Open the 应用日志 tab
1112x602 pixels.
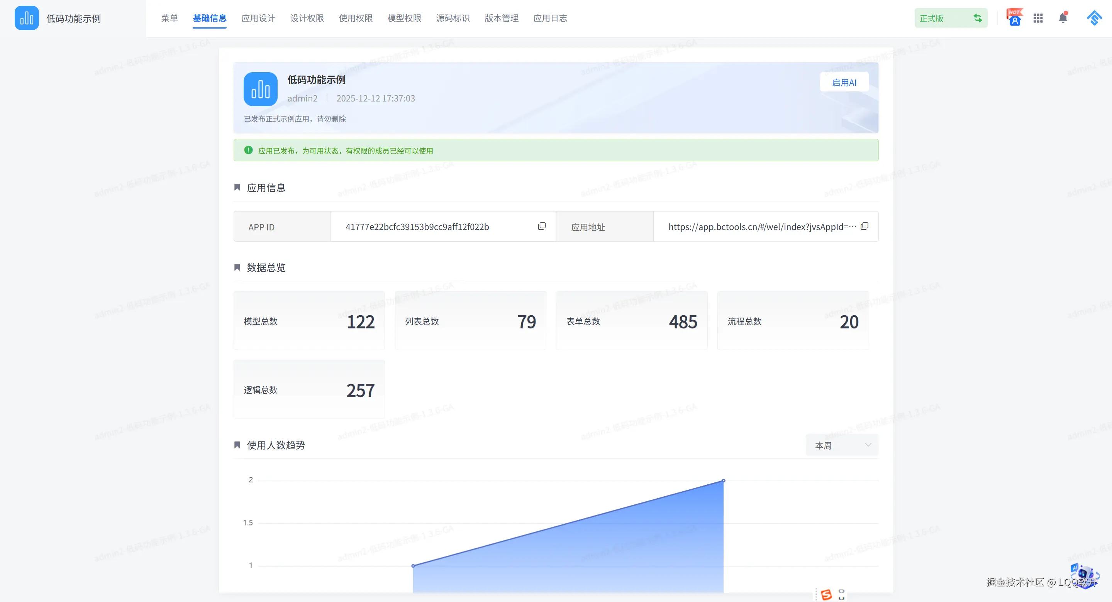(550, 18)
